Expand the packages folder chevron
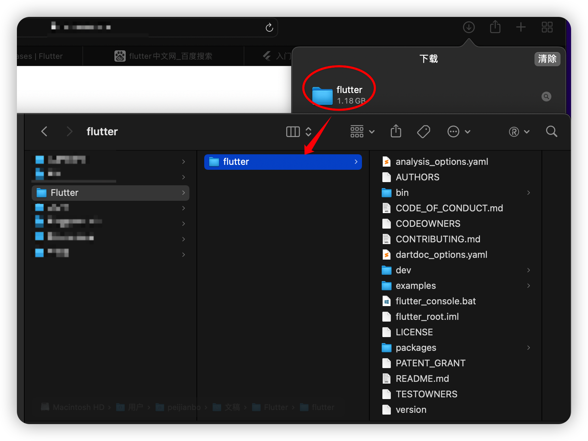This screenshot has width=588, height=441. (x=528, y=348)
